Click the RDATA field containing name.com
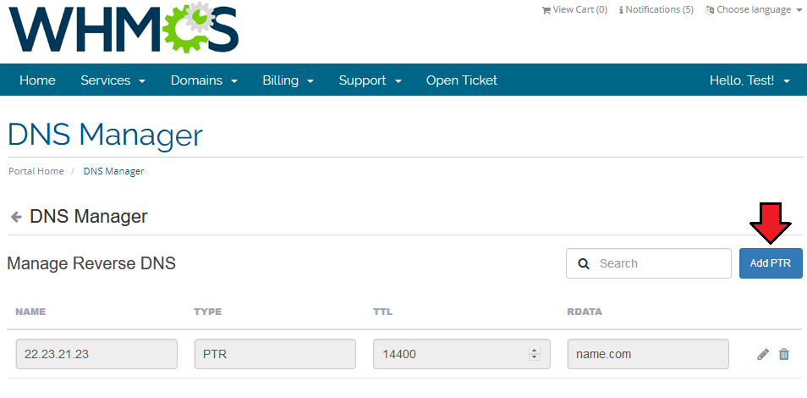The image size is (807, 398). tap(647, 355)
